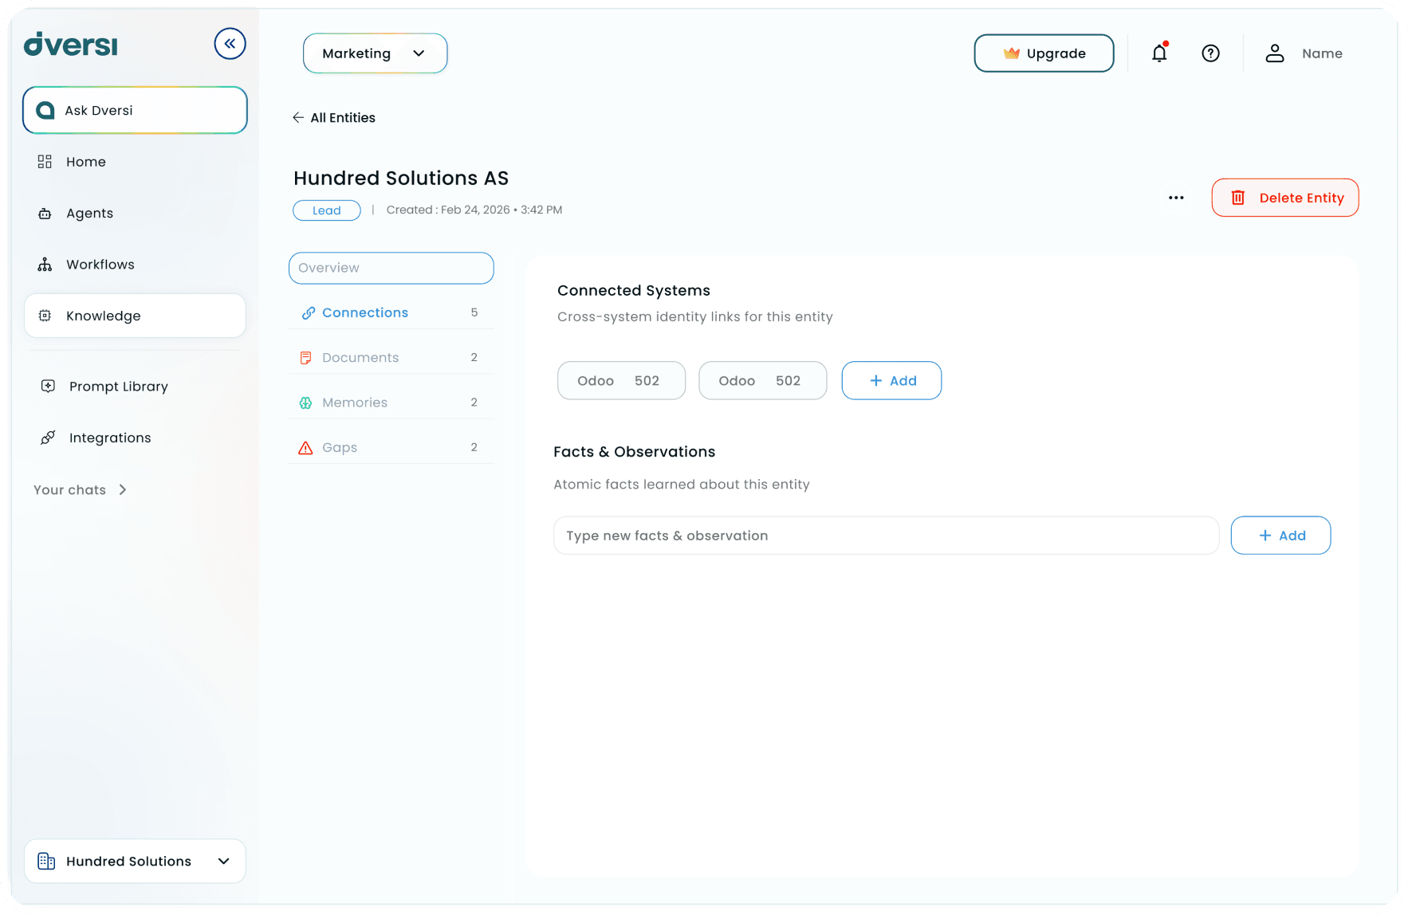1408x915 pixels.
Task: Expand Your chats section
Action: (x=80, y=490)
